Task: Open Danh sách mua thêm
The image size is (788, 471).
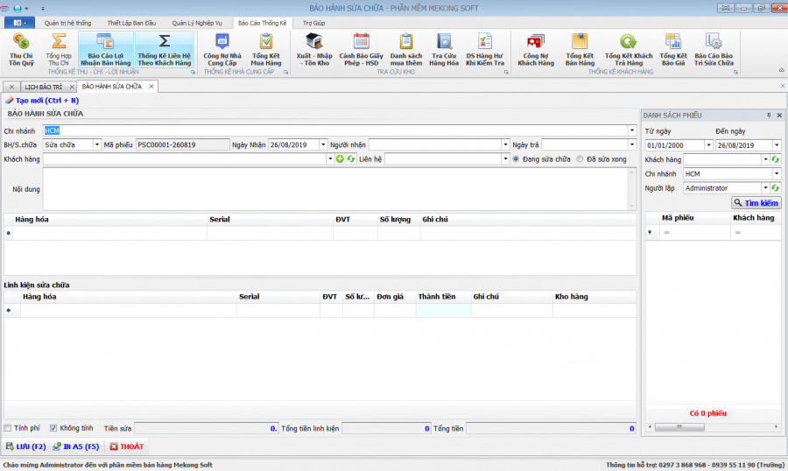Action: (406, 49)
